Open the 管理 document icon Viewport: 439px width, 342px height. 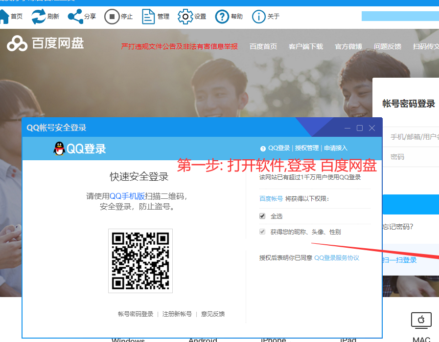[x=148, y=17]
